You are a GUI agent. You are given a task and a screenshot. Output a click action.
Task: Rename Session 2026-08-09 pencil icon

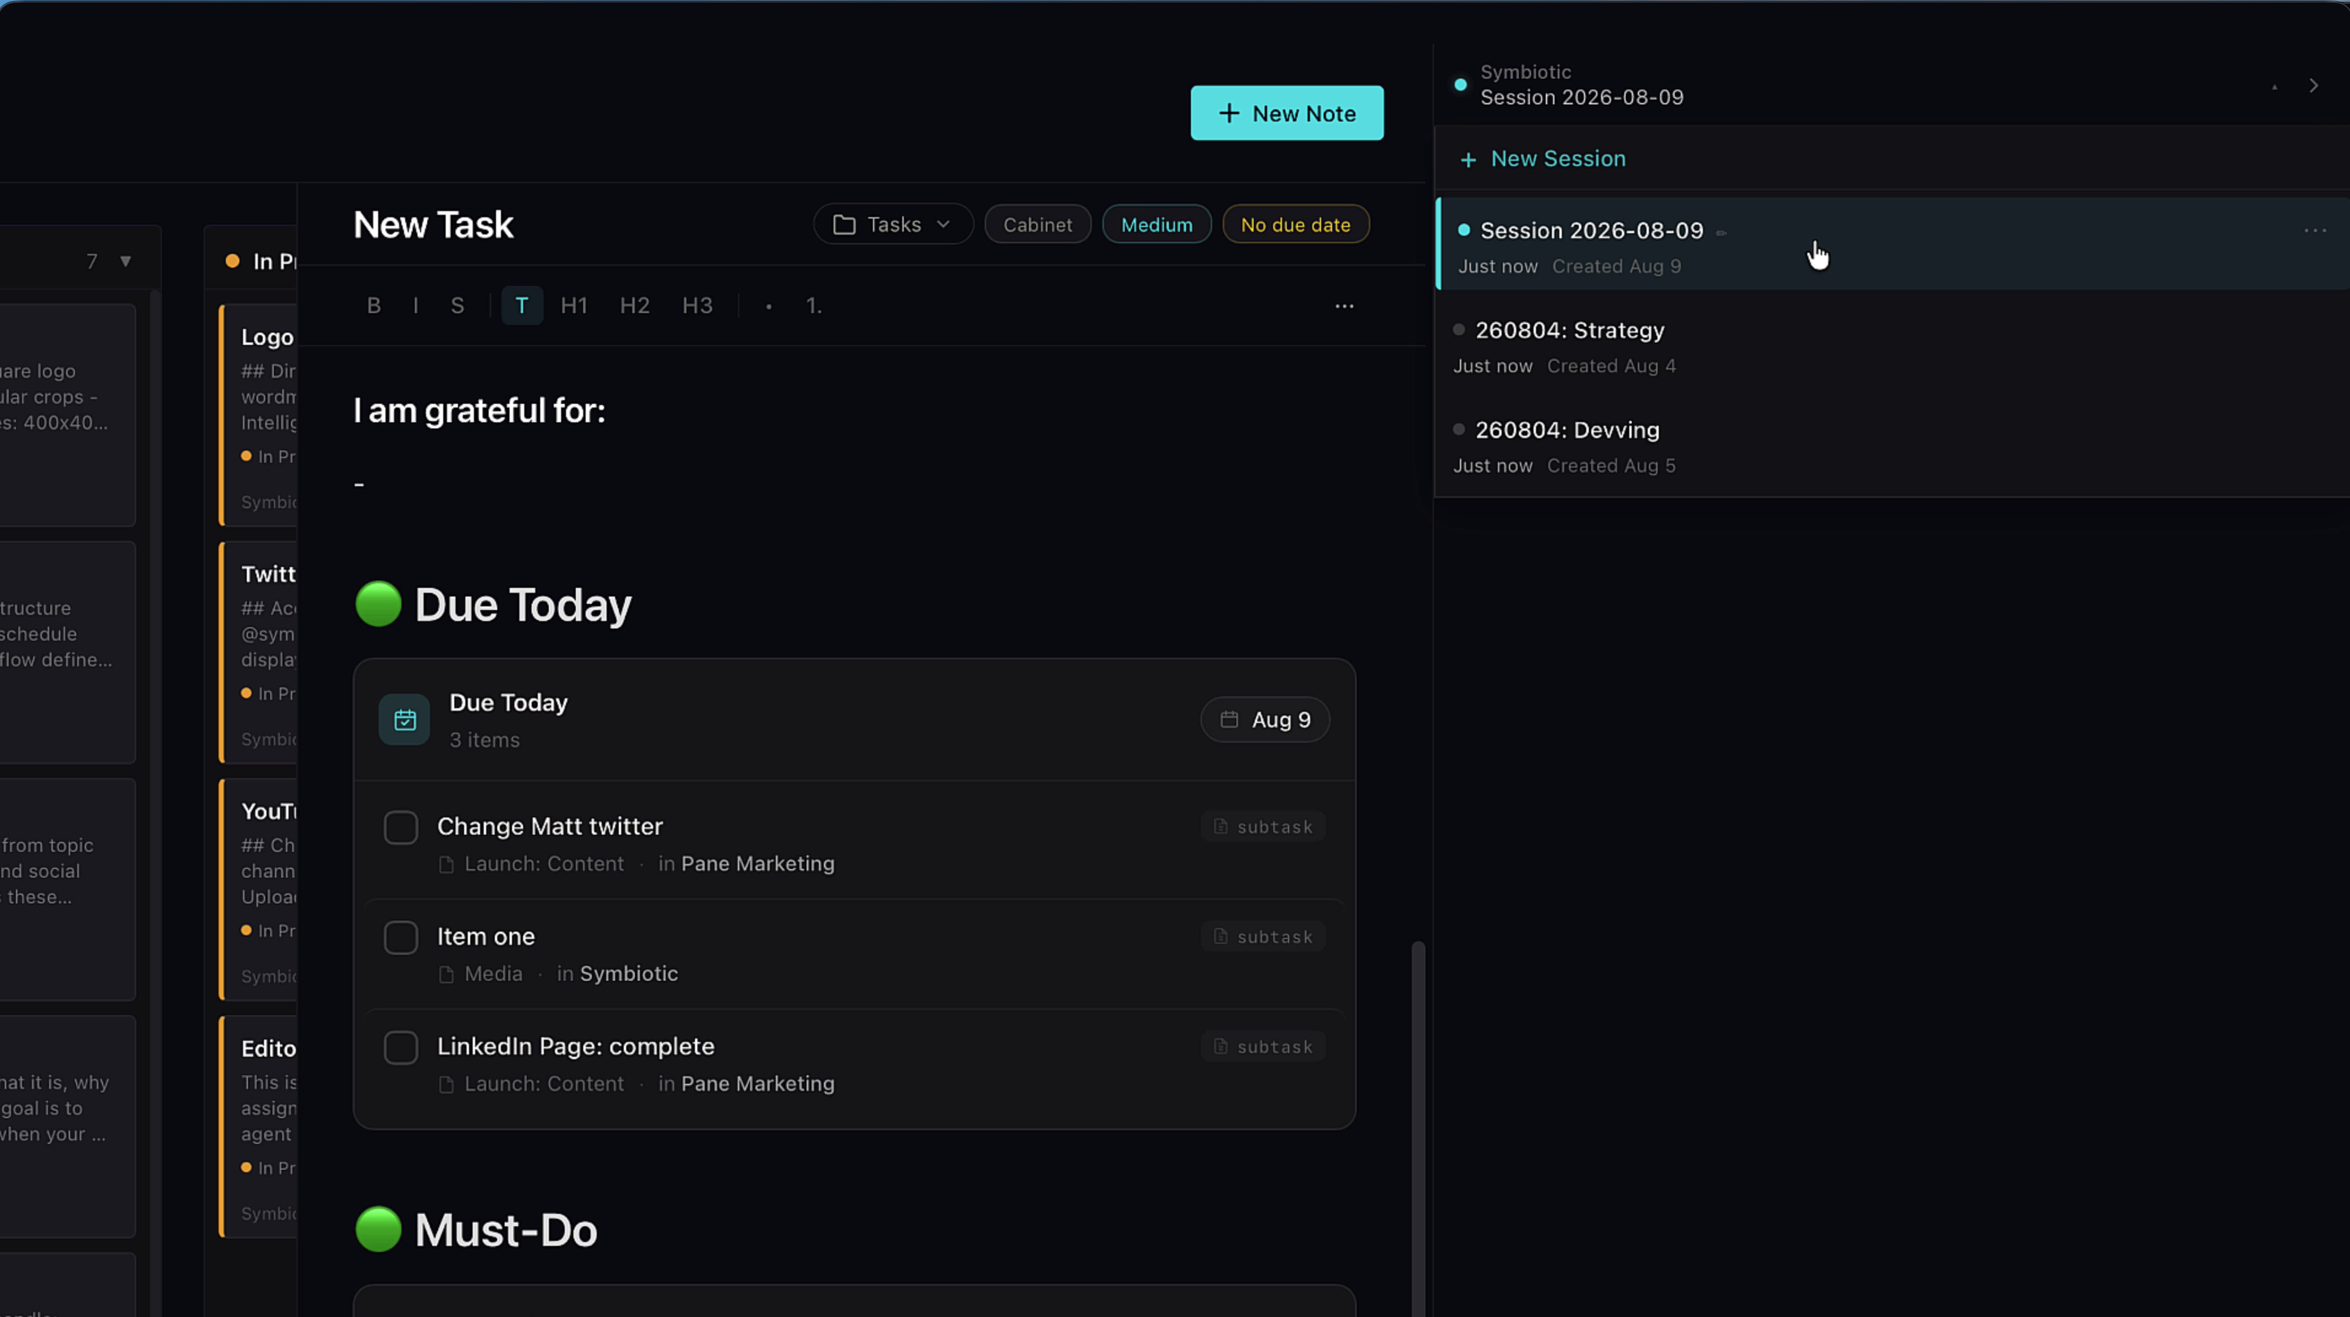(1721, 233)
